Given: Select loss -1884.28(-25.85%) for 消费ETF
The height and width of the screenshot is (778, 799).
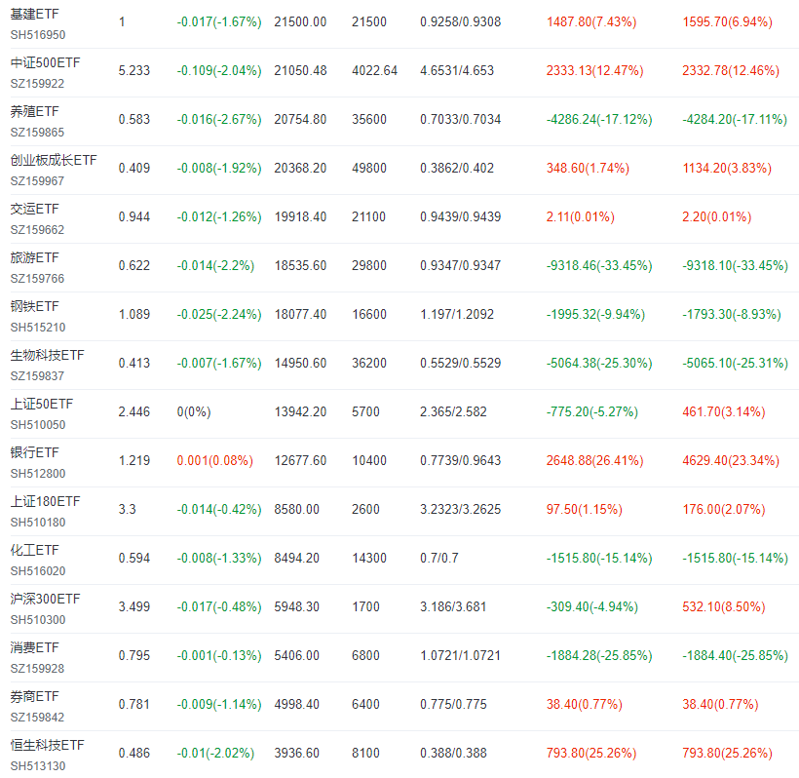Looking at the screenshot, I should tap(599, 655).
